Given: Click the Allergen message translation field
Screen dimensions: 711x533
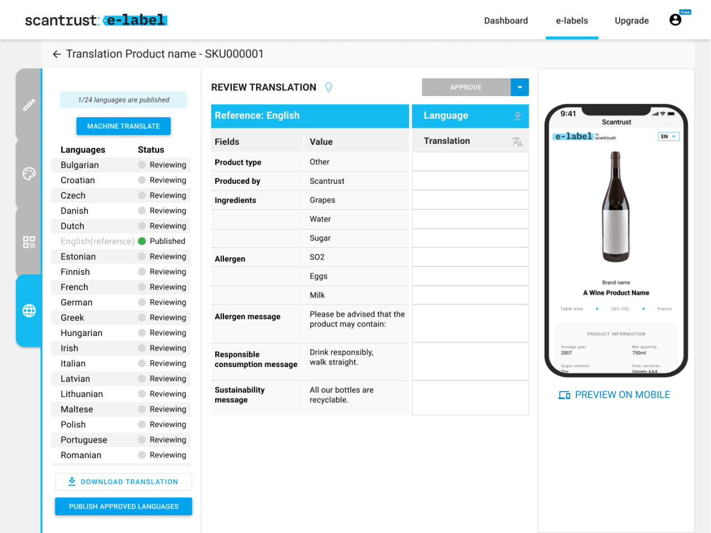Looking at the screenshot, I should click(x=470, y=323).
